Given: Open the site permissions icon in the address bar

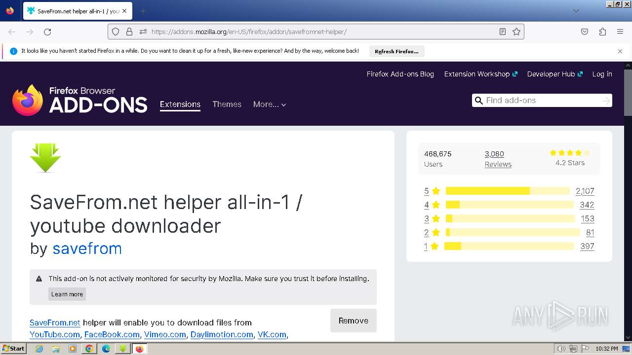Looking at the screenshot, I should [x=143, y=32].
